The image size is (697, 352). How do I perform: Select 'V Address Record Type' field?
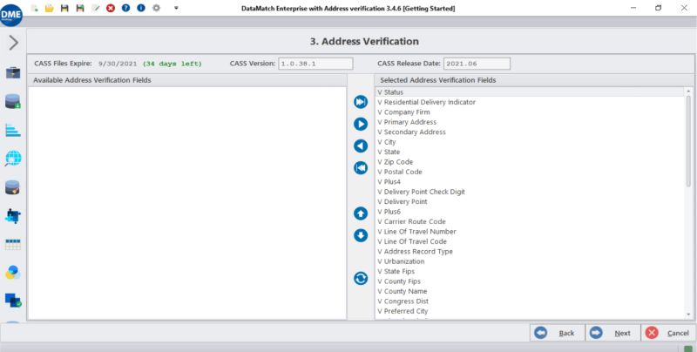[x=530, y=252]
